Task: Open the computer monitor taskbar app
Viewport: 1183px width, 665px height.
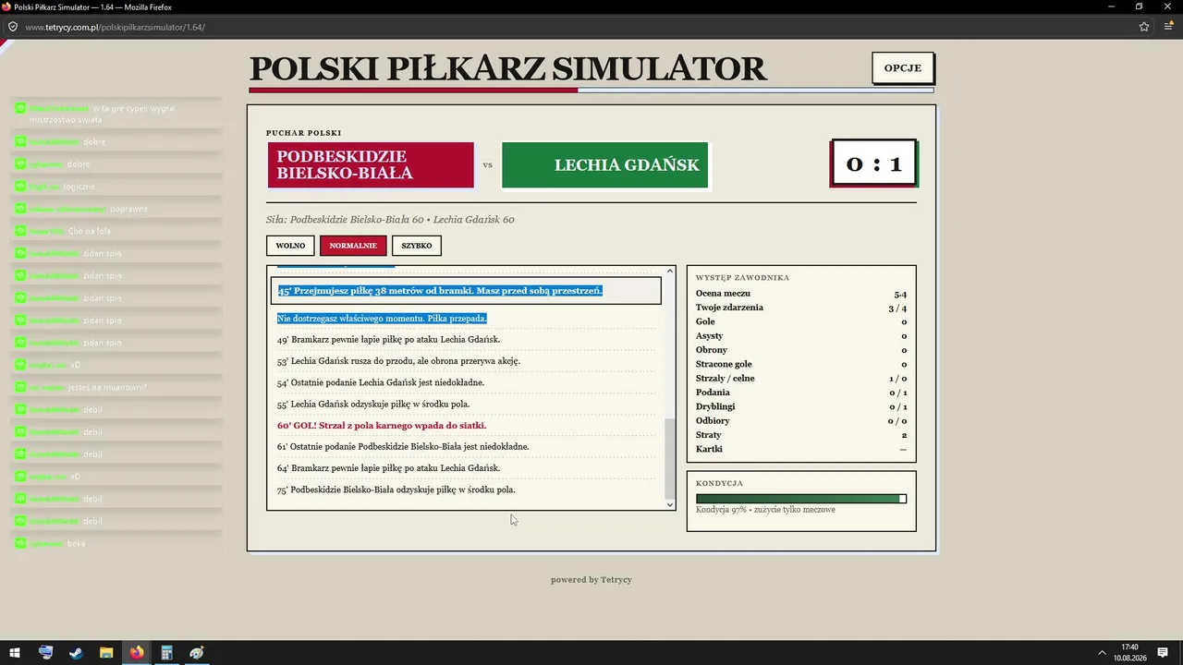Action: click(x=45, y=653)
